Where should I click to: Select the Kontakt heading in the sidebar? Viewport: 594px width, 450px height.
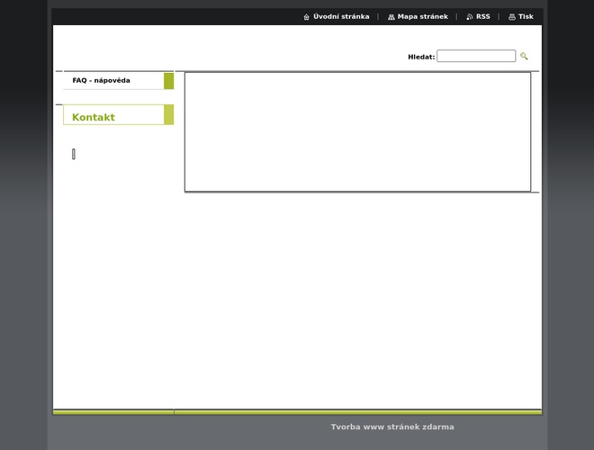pos(94,117)
